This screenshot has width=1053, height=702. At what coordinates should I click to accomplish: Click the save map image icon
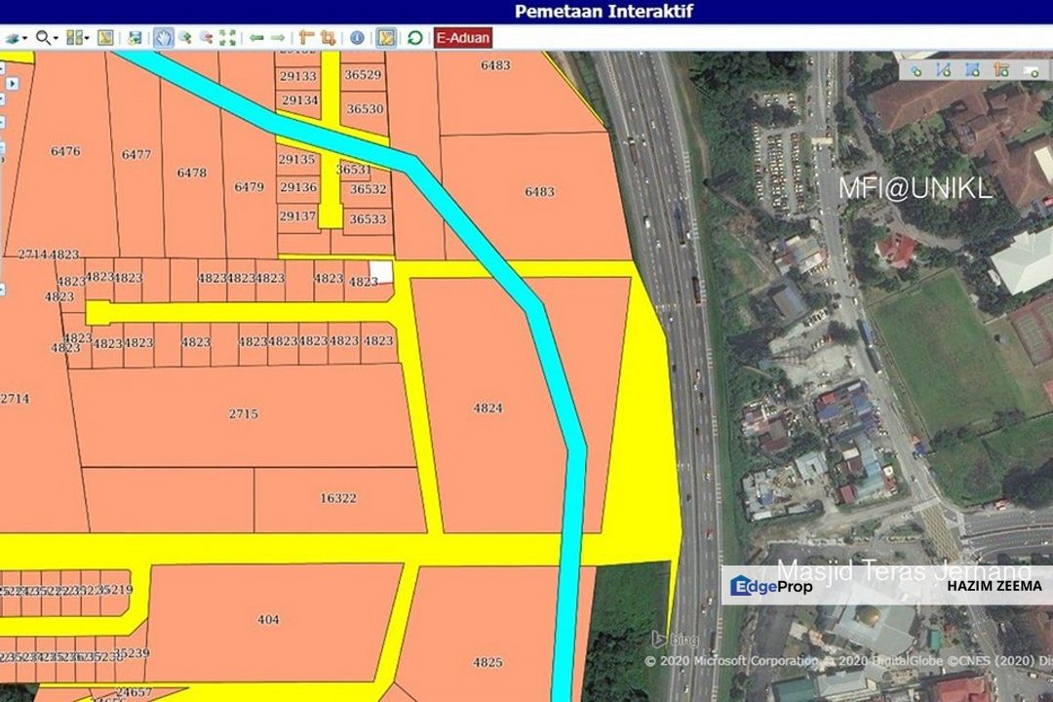[135, 38]
